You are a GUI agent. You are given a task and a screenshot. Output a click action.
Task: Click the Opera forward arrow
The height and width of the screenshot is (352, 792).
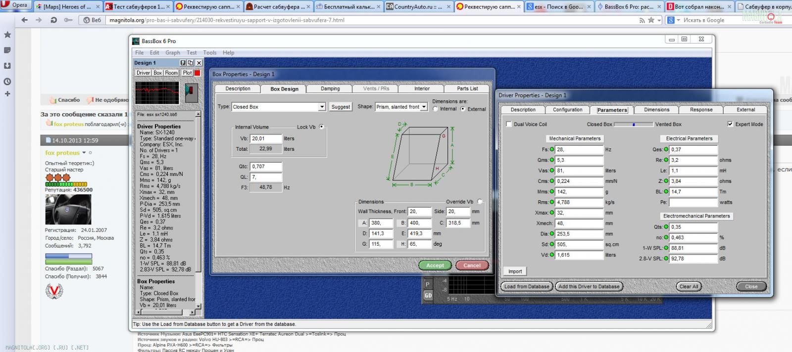(x=39, y=20)
